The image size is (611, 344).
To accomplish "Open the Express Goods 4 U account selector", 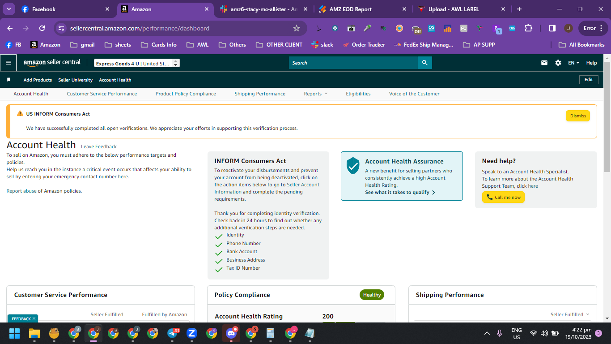I will 137,63.
